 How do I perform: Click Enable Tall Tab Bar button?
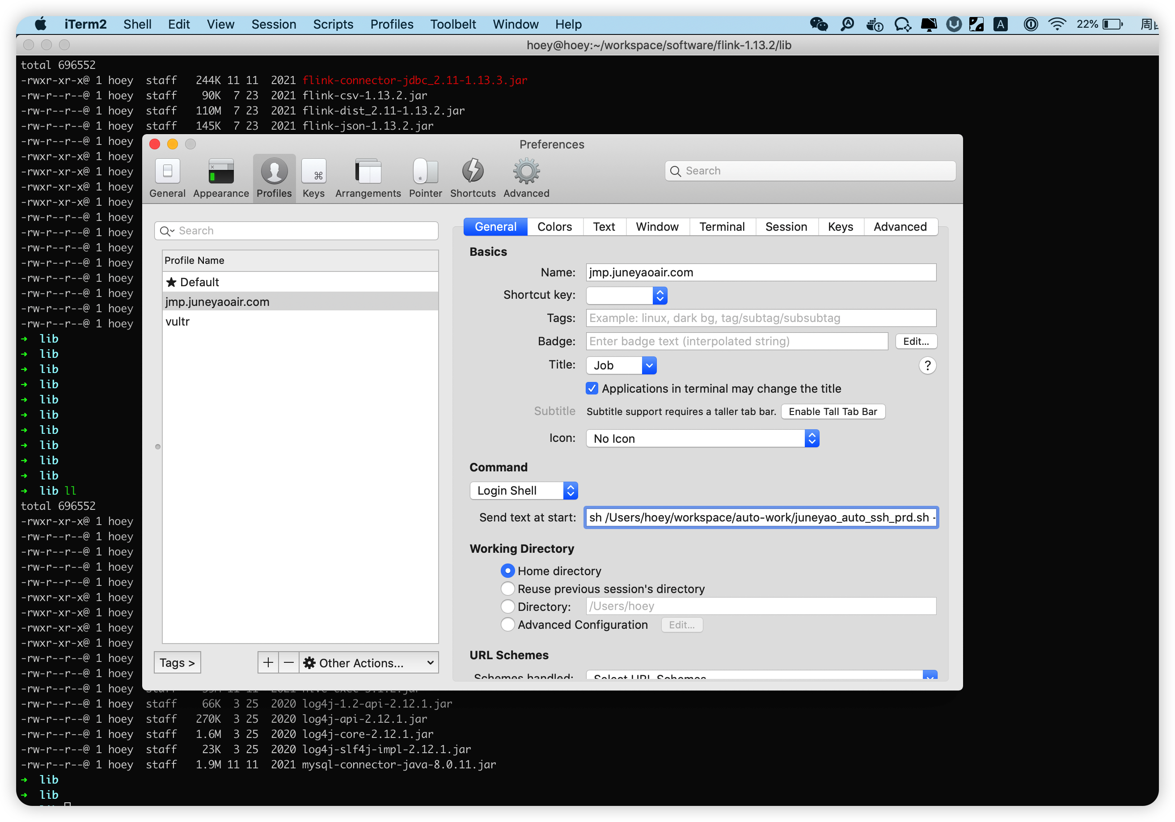[x=833, y=412]
